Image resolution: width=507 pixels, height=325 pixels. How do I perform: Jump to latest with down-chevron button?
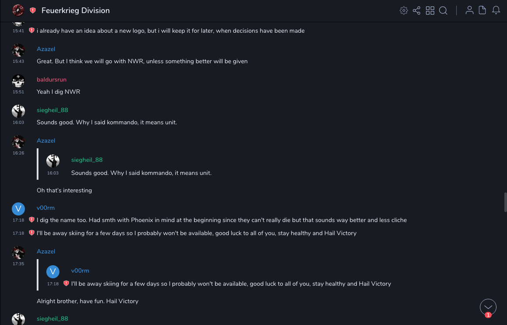tap(488, 307)
